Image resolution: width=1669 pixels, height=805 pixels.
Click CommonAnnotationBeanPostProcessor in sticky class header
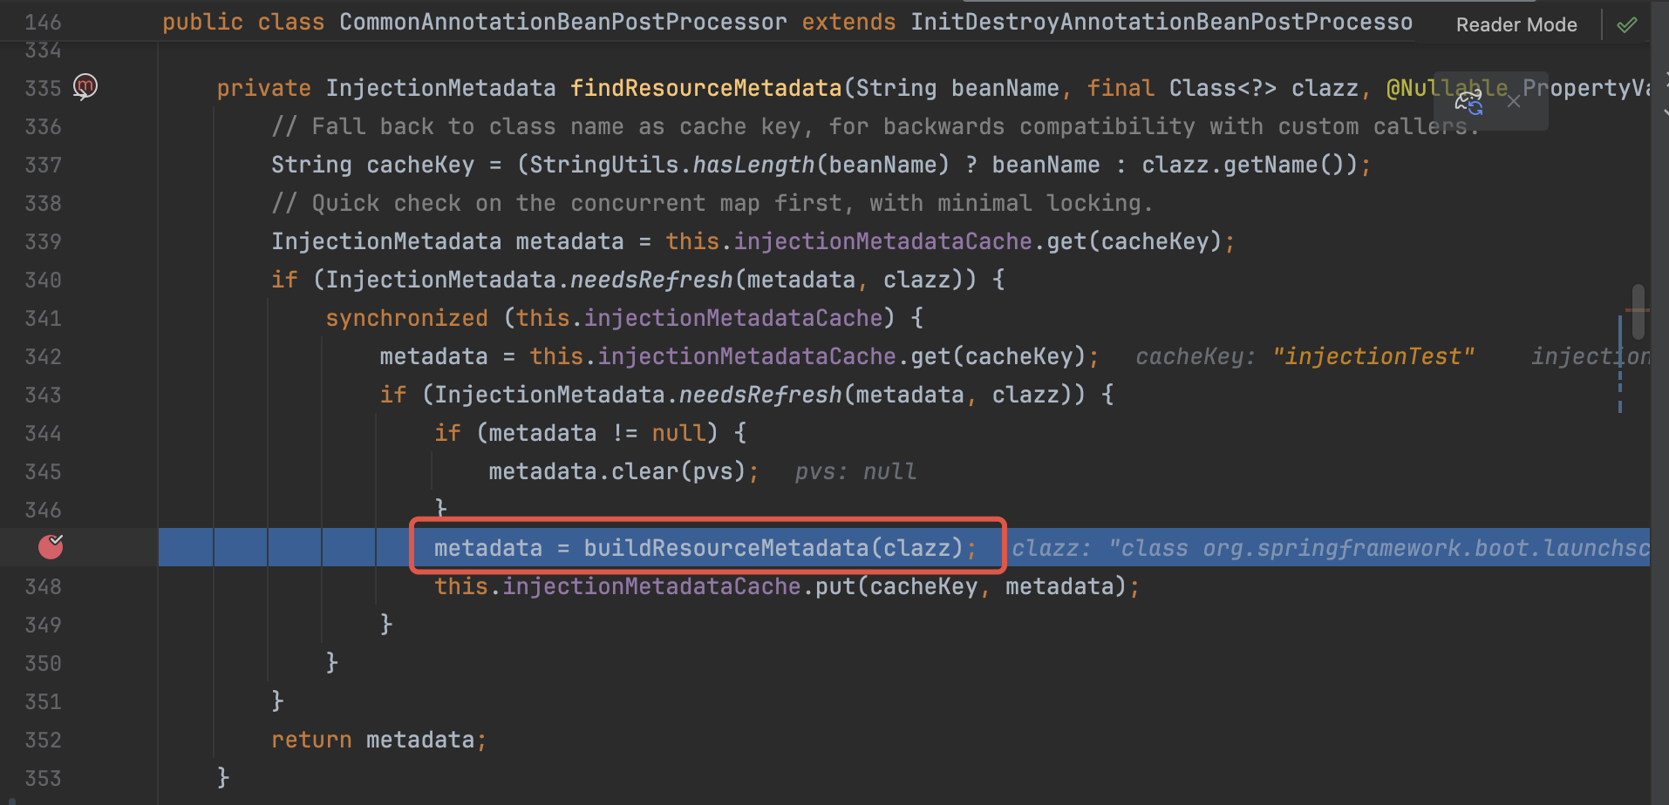pos(563,22)
